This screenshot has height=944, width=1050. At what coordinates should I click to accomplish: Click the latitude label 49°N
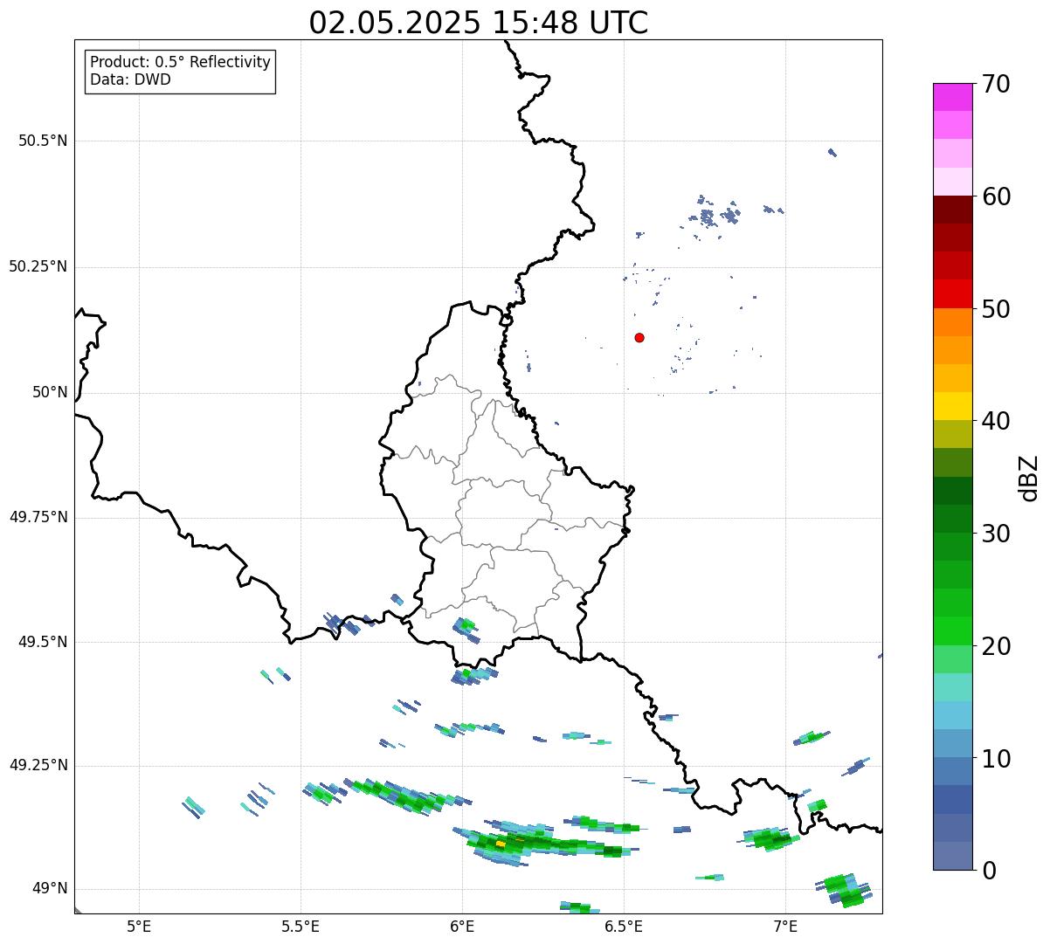(50, 889)
